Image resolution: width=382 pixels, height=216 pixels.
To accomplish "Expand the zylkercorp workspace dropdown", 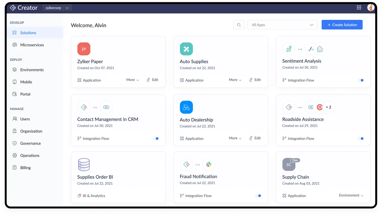I will [57, 8].
